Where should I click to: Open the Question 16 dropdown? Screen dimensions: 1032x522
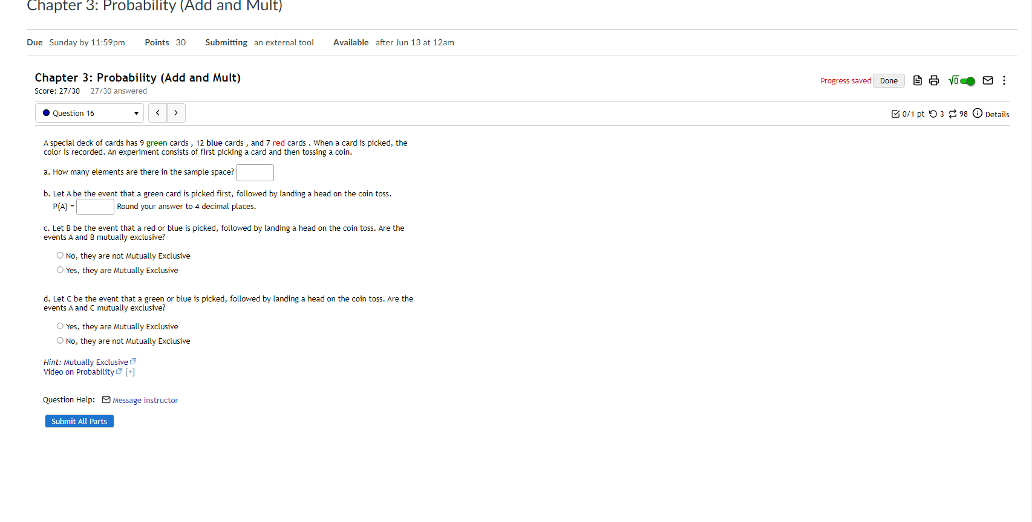(x=90, y=113)
